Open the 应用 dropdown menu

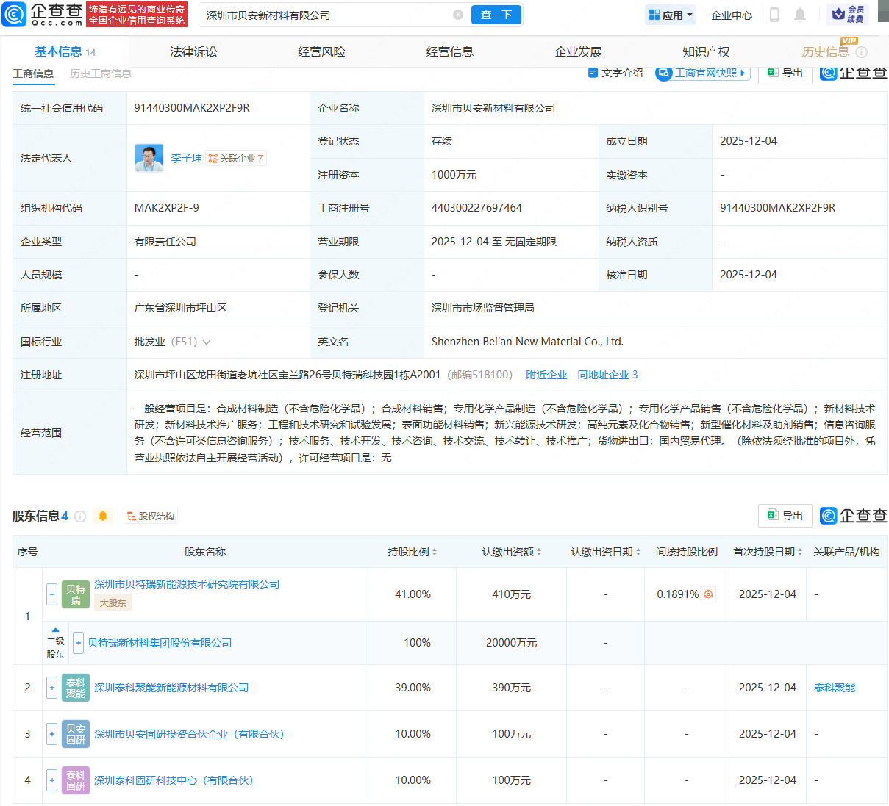click(x=670, y=15)
